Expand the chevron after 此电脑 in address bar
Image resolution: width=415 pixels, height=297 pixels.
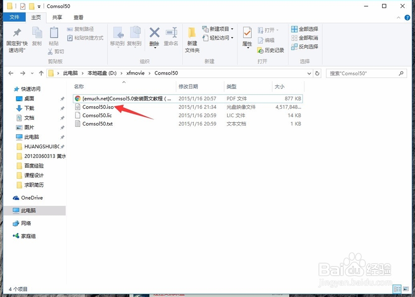point(83,73)
